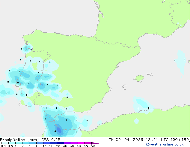Select the 1–2 mm legend color swatch
The width and height of the screenshot is (190, 147).
(x=19, y=143)
